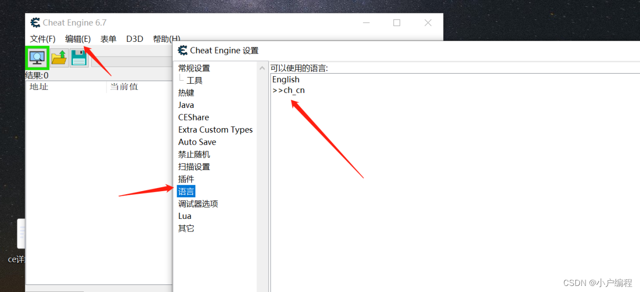Screen dimensions: 640x292
Task: Select CEShare in the settings tree
Action: click(193, 118)
